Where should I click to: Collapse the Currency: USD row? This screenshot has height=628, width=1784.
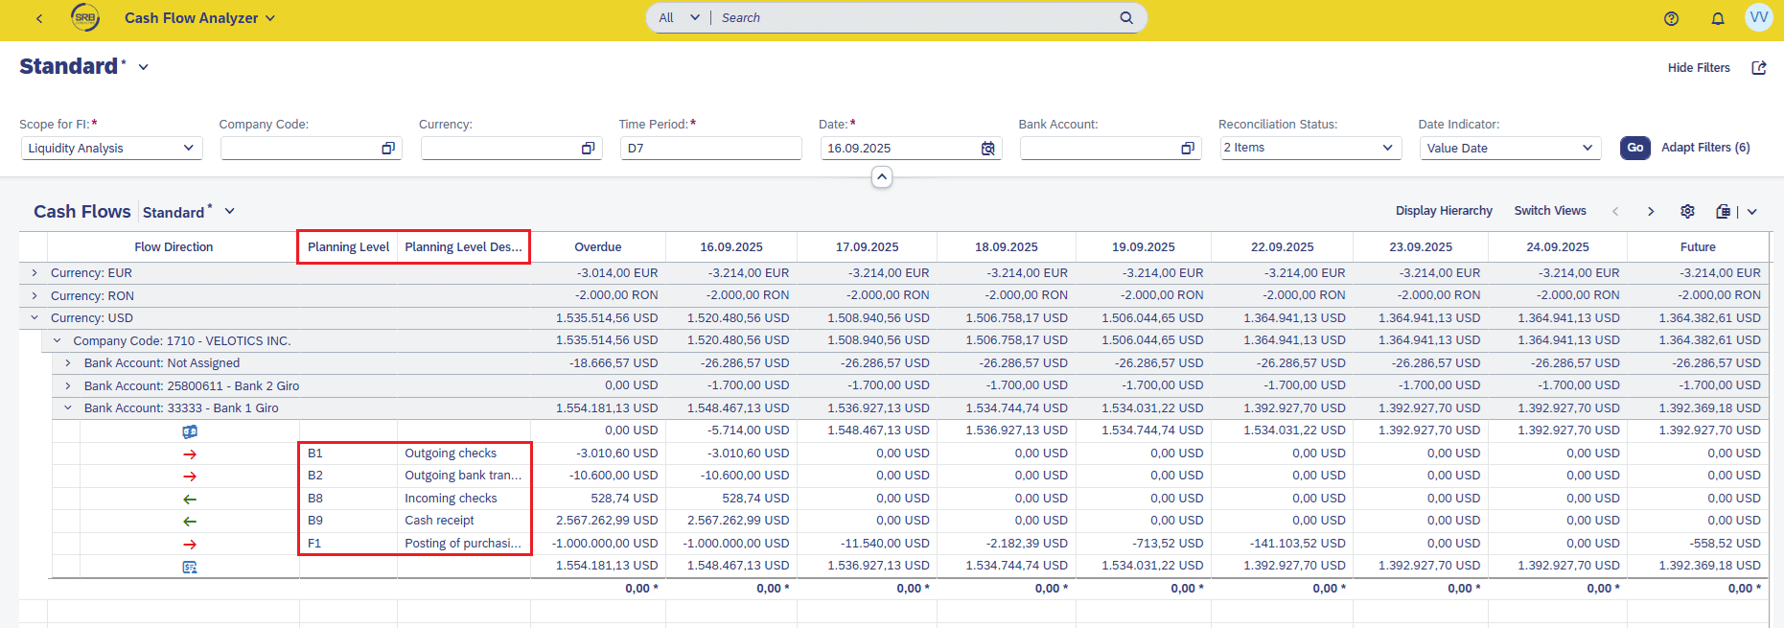click(35, 318)
